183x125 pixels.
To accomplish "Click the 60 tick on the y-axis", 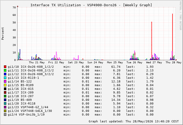I will (x=14, y=15).
